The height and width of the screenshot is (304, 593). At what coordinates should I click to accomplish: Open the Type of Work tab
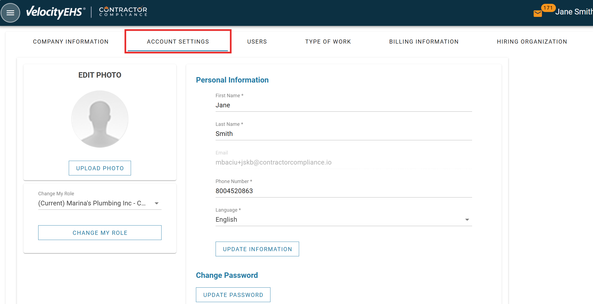328,42
